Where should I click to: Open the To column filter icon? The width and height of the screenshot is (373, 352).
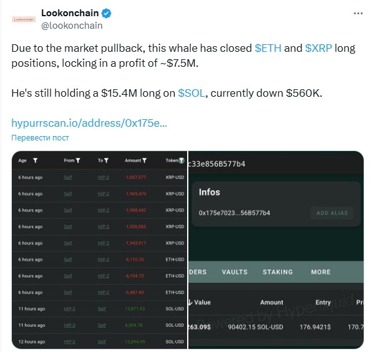106,160
